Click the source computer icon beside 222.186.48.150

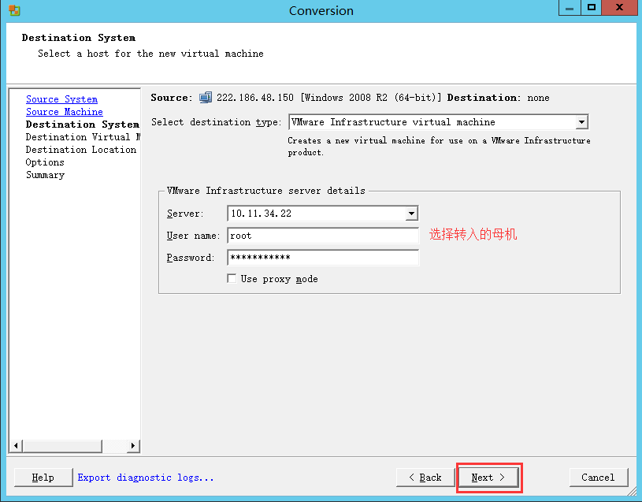pyautogui.click(x=205, y=98)
